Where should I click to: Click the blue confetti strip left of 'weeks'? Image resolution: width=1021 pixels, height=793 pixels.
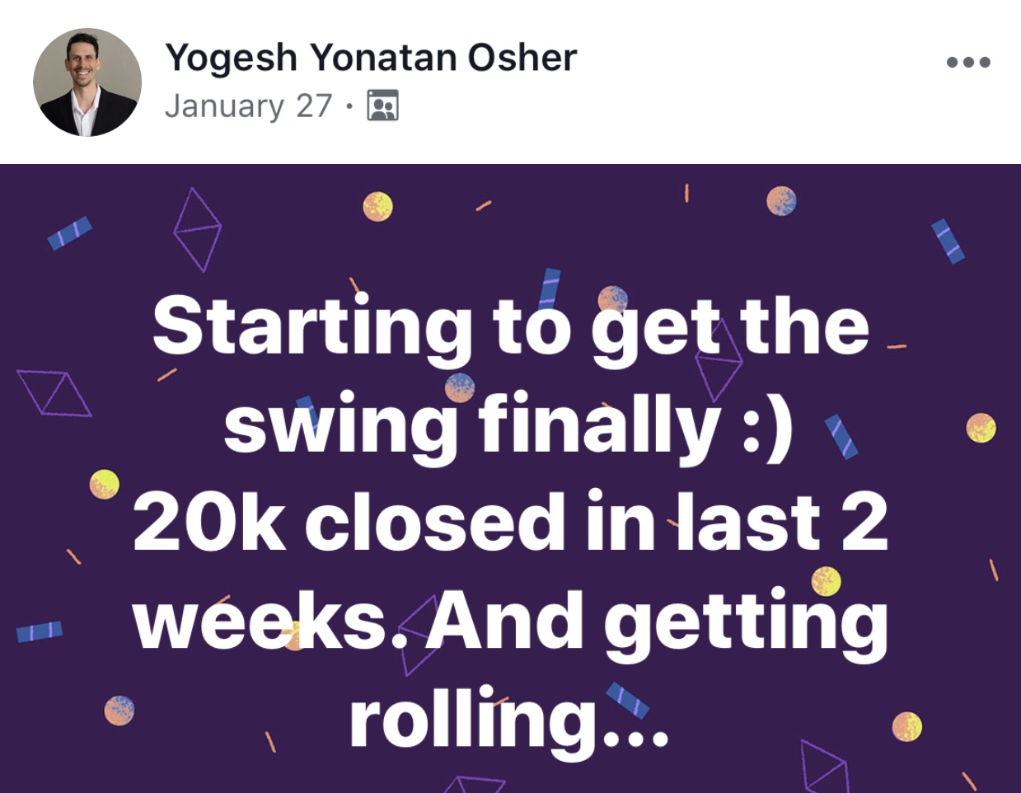click(40, 631)
